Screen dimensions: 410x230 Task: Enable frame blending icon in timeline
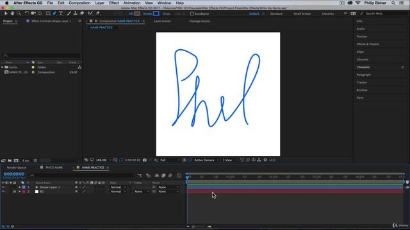pyautogui.click(x=163, y=176)
